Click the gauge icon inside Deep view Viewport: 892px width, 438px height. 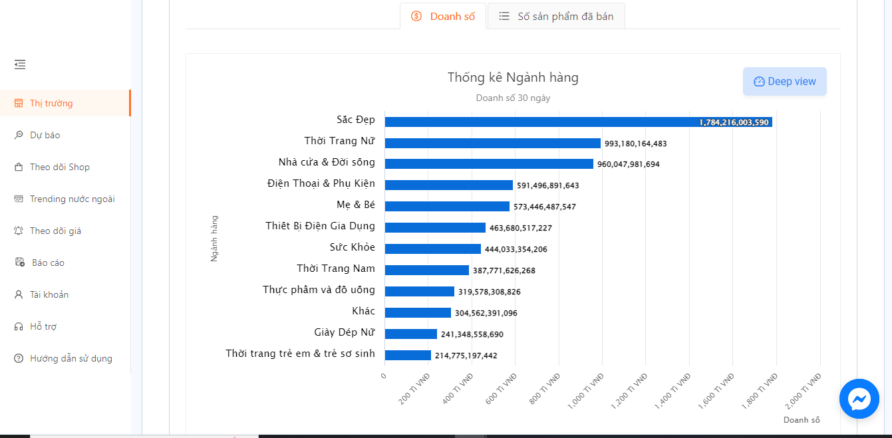coord(759,81)
